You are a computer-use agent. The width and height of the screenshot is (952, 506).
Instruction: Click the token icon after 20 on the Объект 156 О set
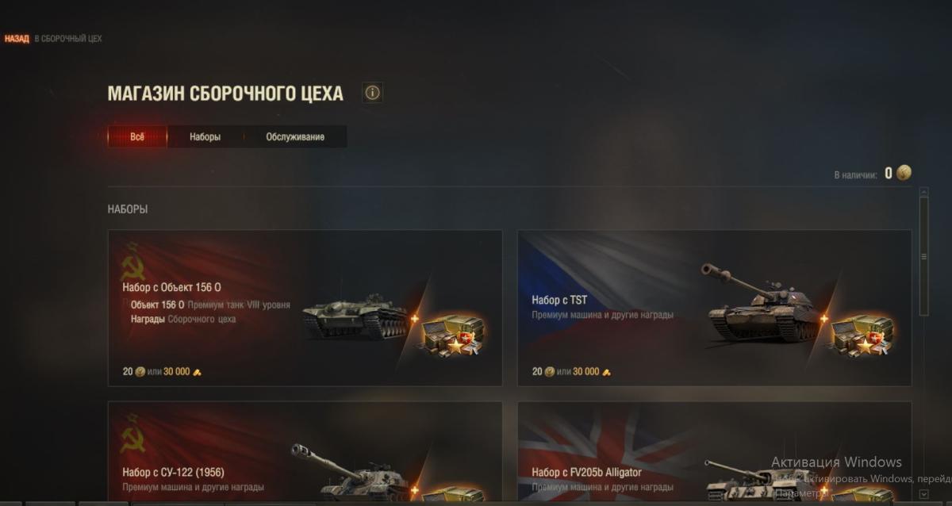click(x=140, y=371)
